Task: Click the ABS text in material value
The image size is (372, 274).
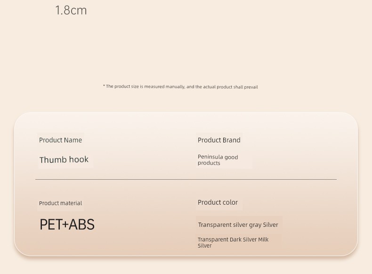Action: pos(82,224)
